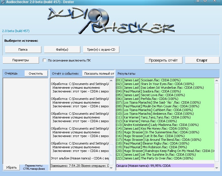The height and width of the screenshot is (176, 222).
Task: Clear the queue with Очистить
Action: tap(36, 74)
